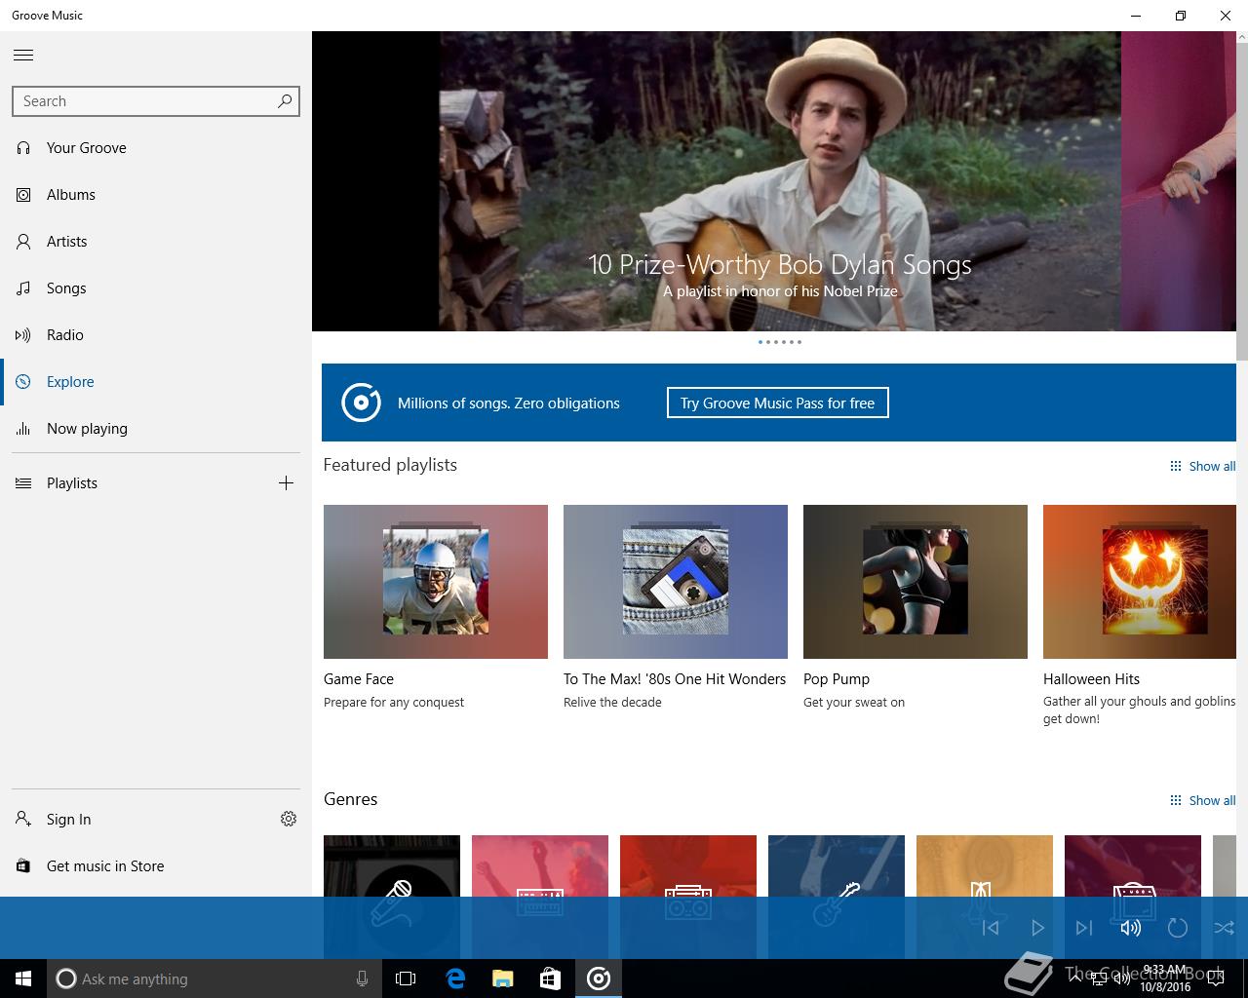Open Songs list in sidebar
This screenshot has height=998, width=1248.
pyautogui.click(x=156, y=288)
